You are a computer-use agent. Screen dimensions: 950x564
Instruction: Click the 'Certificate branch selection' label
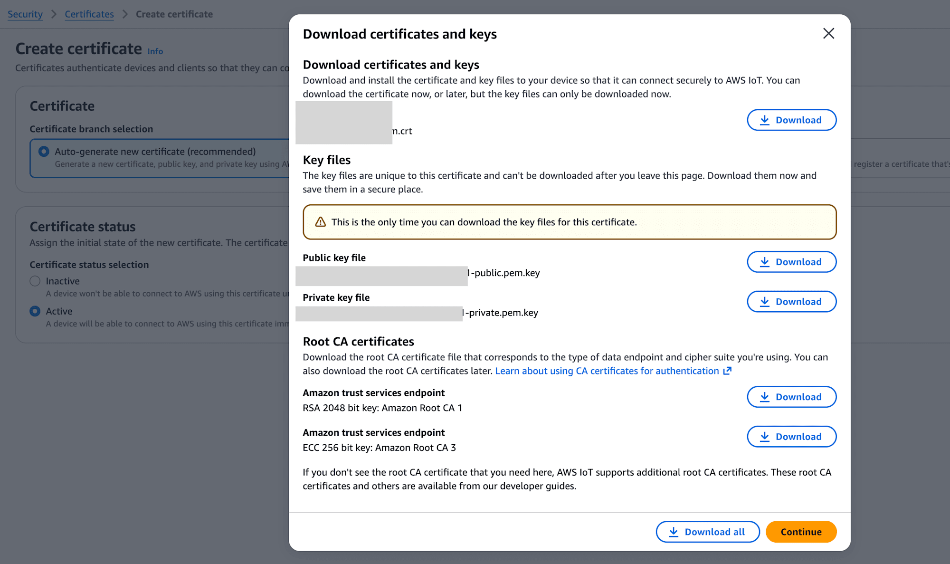click(x=91, y=129)
